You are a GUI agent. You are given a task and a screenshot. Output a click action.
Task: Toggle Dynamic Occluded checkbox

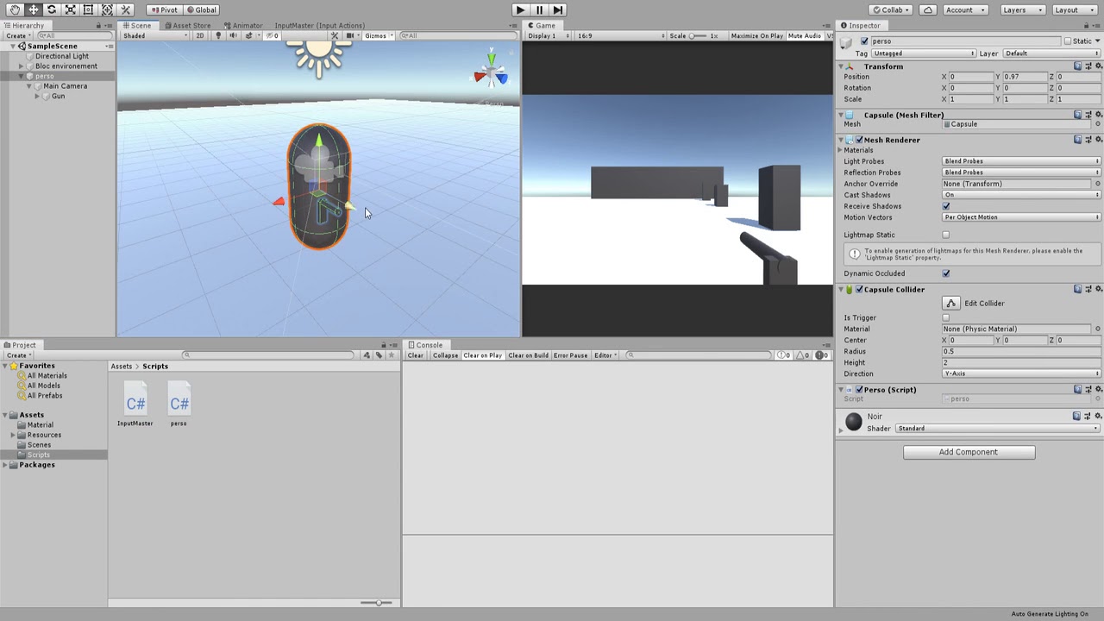(946, 273)
